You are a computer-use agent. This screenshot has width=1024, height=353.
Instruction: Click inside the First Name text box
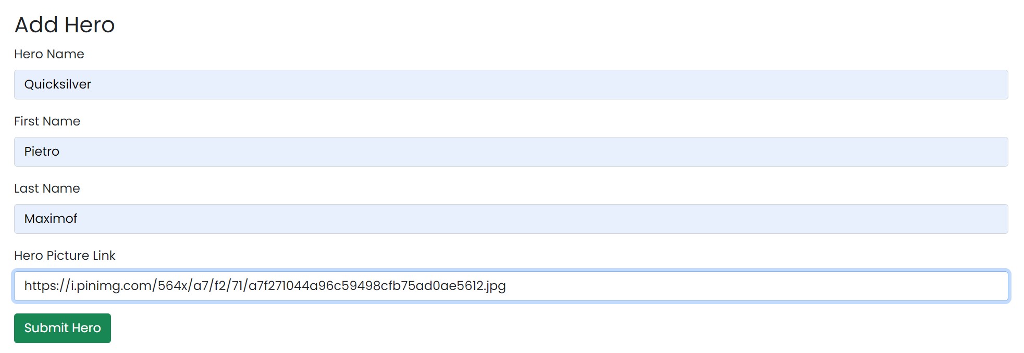[x=511, y=152]
